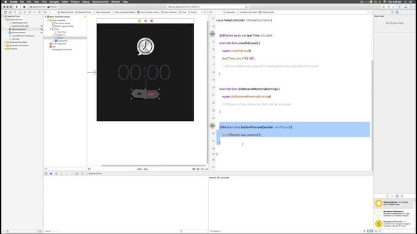Image resolution: width=417 pixels, height=234 pixels.
Task: Open the Xcode menu
Action: 14,1
